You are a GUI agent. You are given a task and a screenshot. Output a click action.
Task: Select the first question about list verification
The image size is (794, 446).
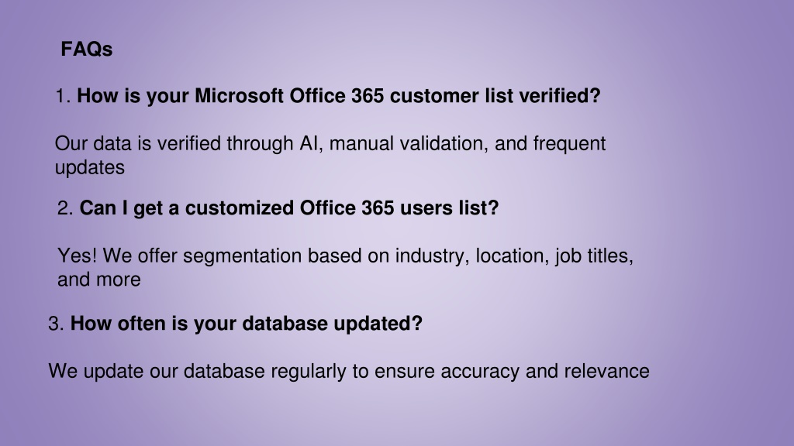(338, 95)
